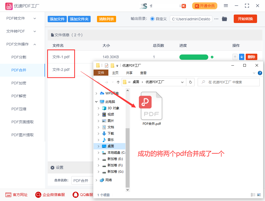Click the output path input field
This screenshot has width=265, height=201.
coord(191,19)
